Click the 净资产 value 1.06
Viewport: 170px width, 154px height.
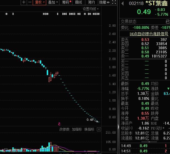click(145, 123)
